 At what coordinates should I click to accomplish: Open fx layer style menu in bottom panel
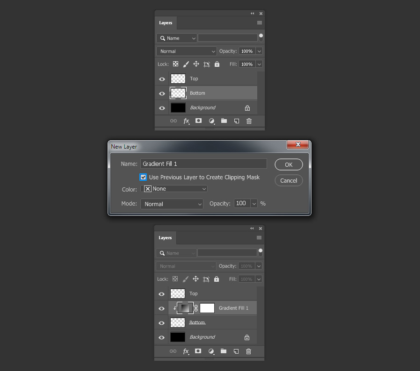click(x=186, y=351)
